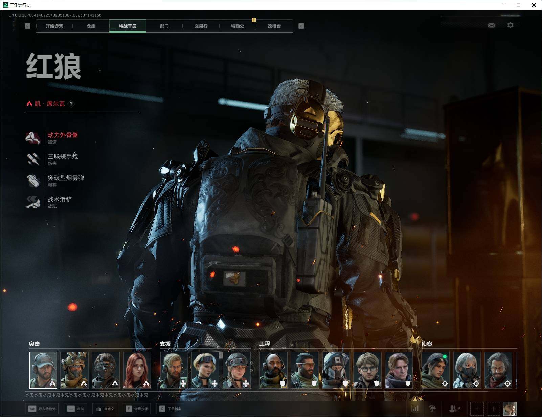Select the blonde 支援 operator with goggles
Image resolution: width=542 pixels, height=417 pixels.
[x=205, y=370]
